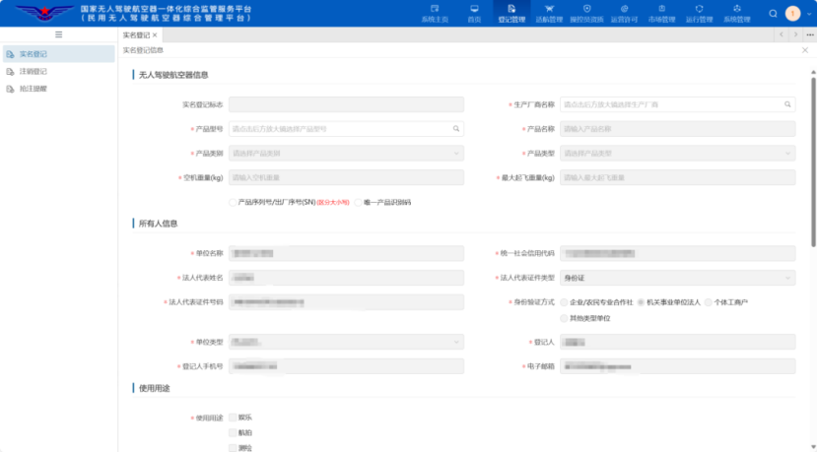Check the 娱乐 usage checkbox
The width and height of the screenshot is (818, 453).
coord(233,418)
